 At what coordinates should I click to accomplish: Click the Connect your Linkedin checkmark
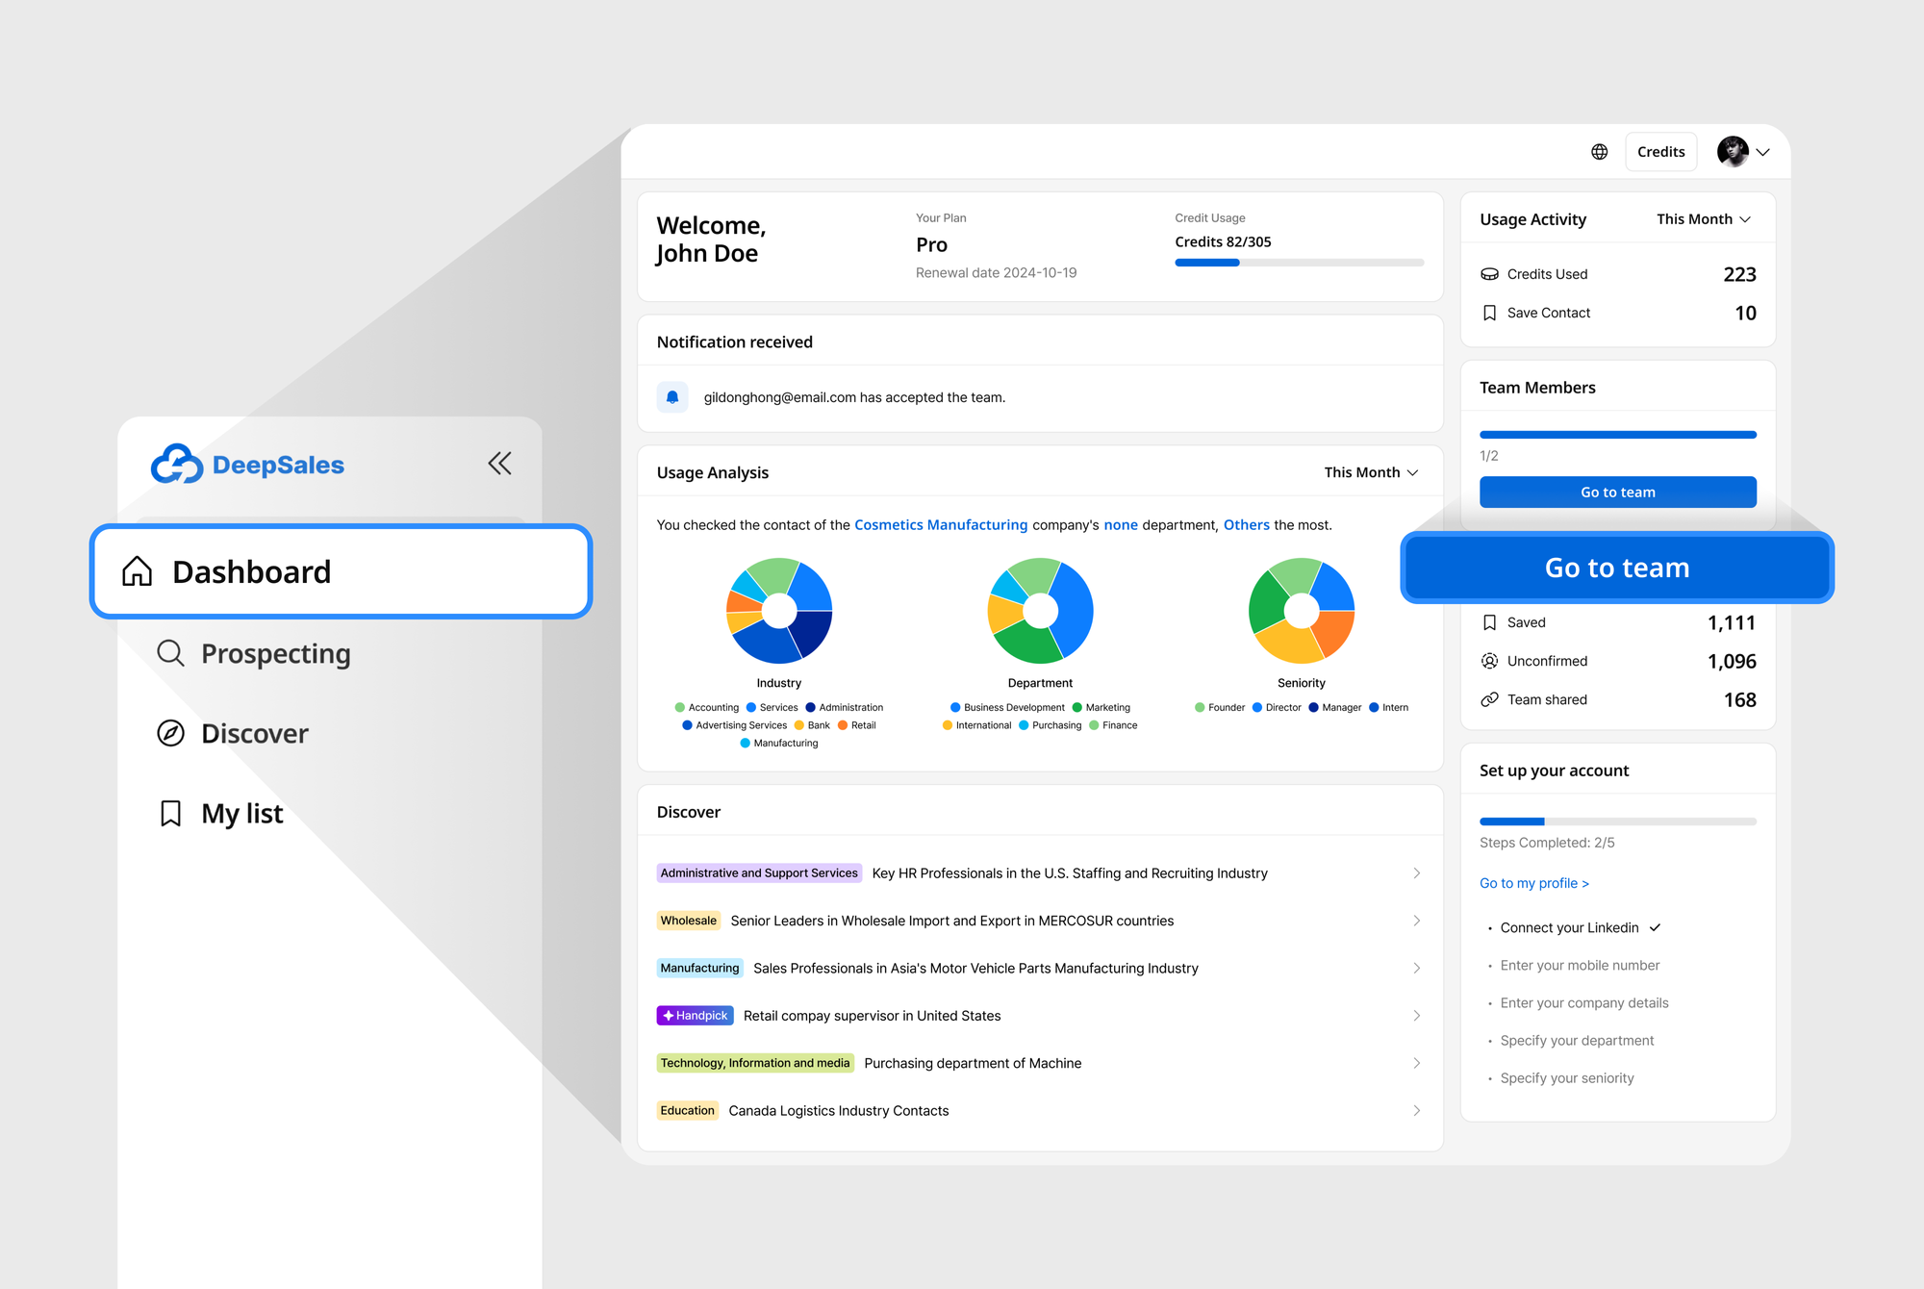(1656, 927)
